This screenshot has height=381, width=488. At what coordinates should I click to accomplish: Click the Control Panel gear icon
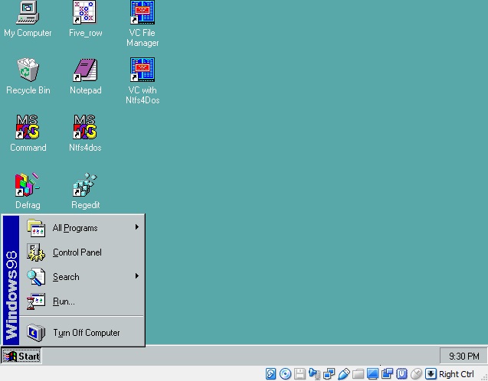(x=36, y=252)
